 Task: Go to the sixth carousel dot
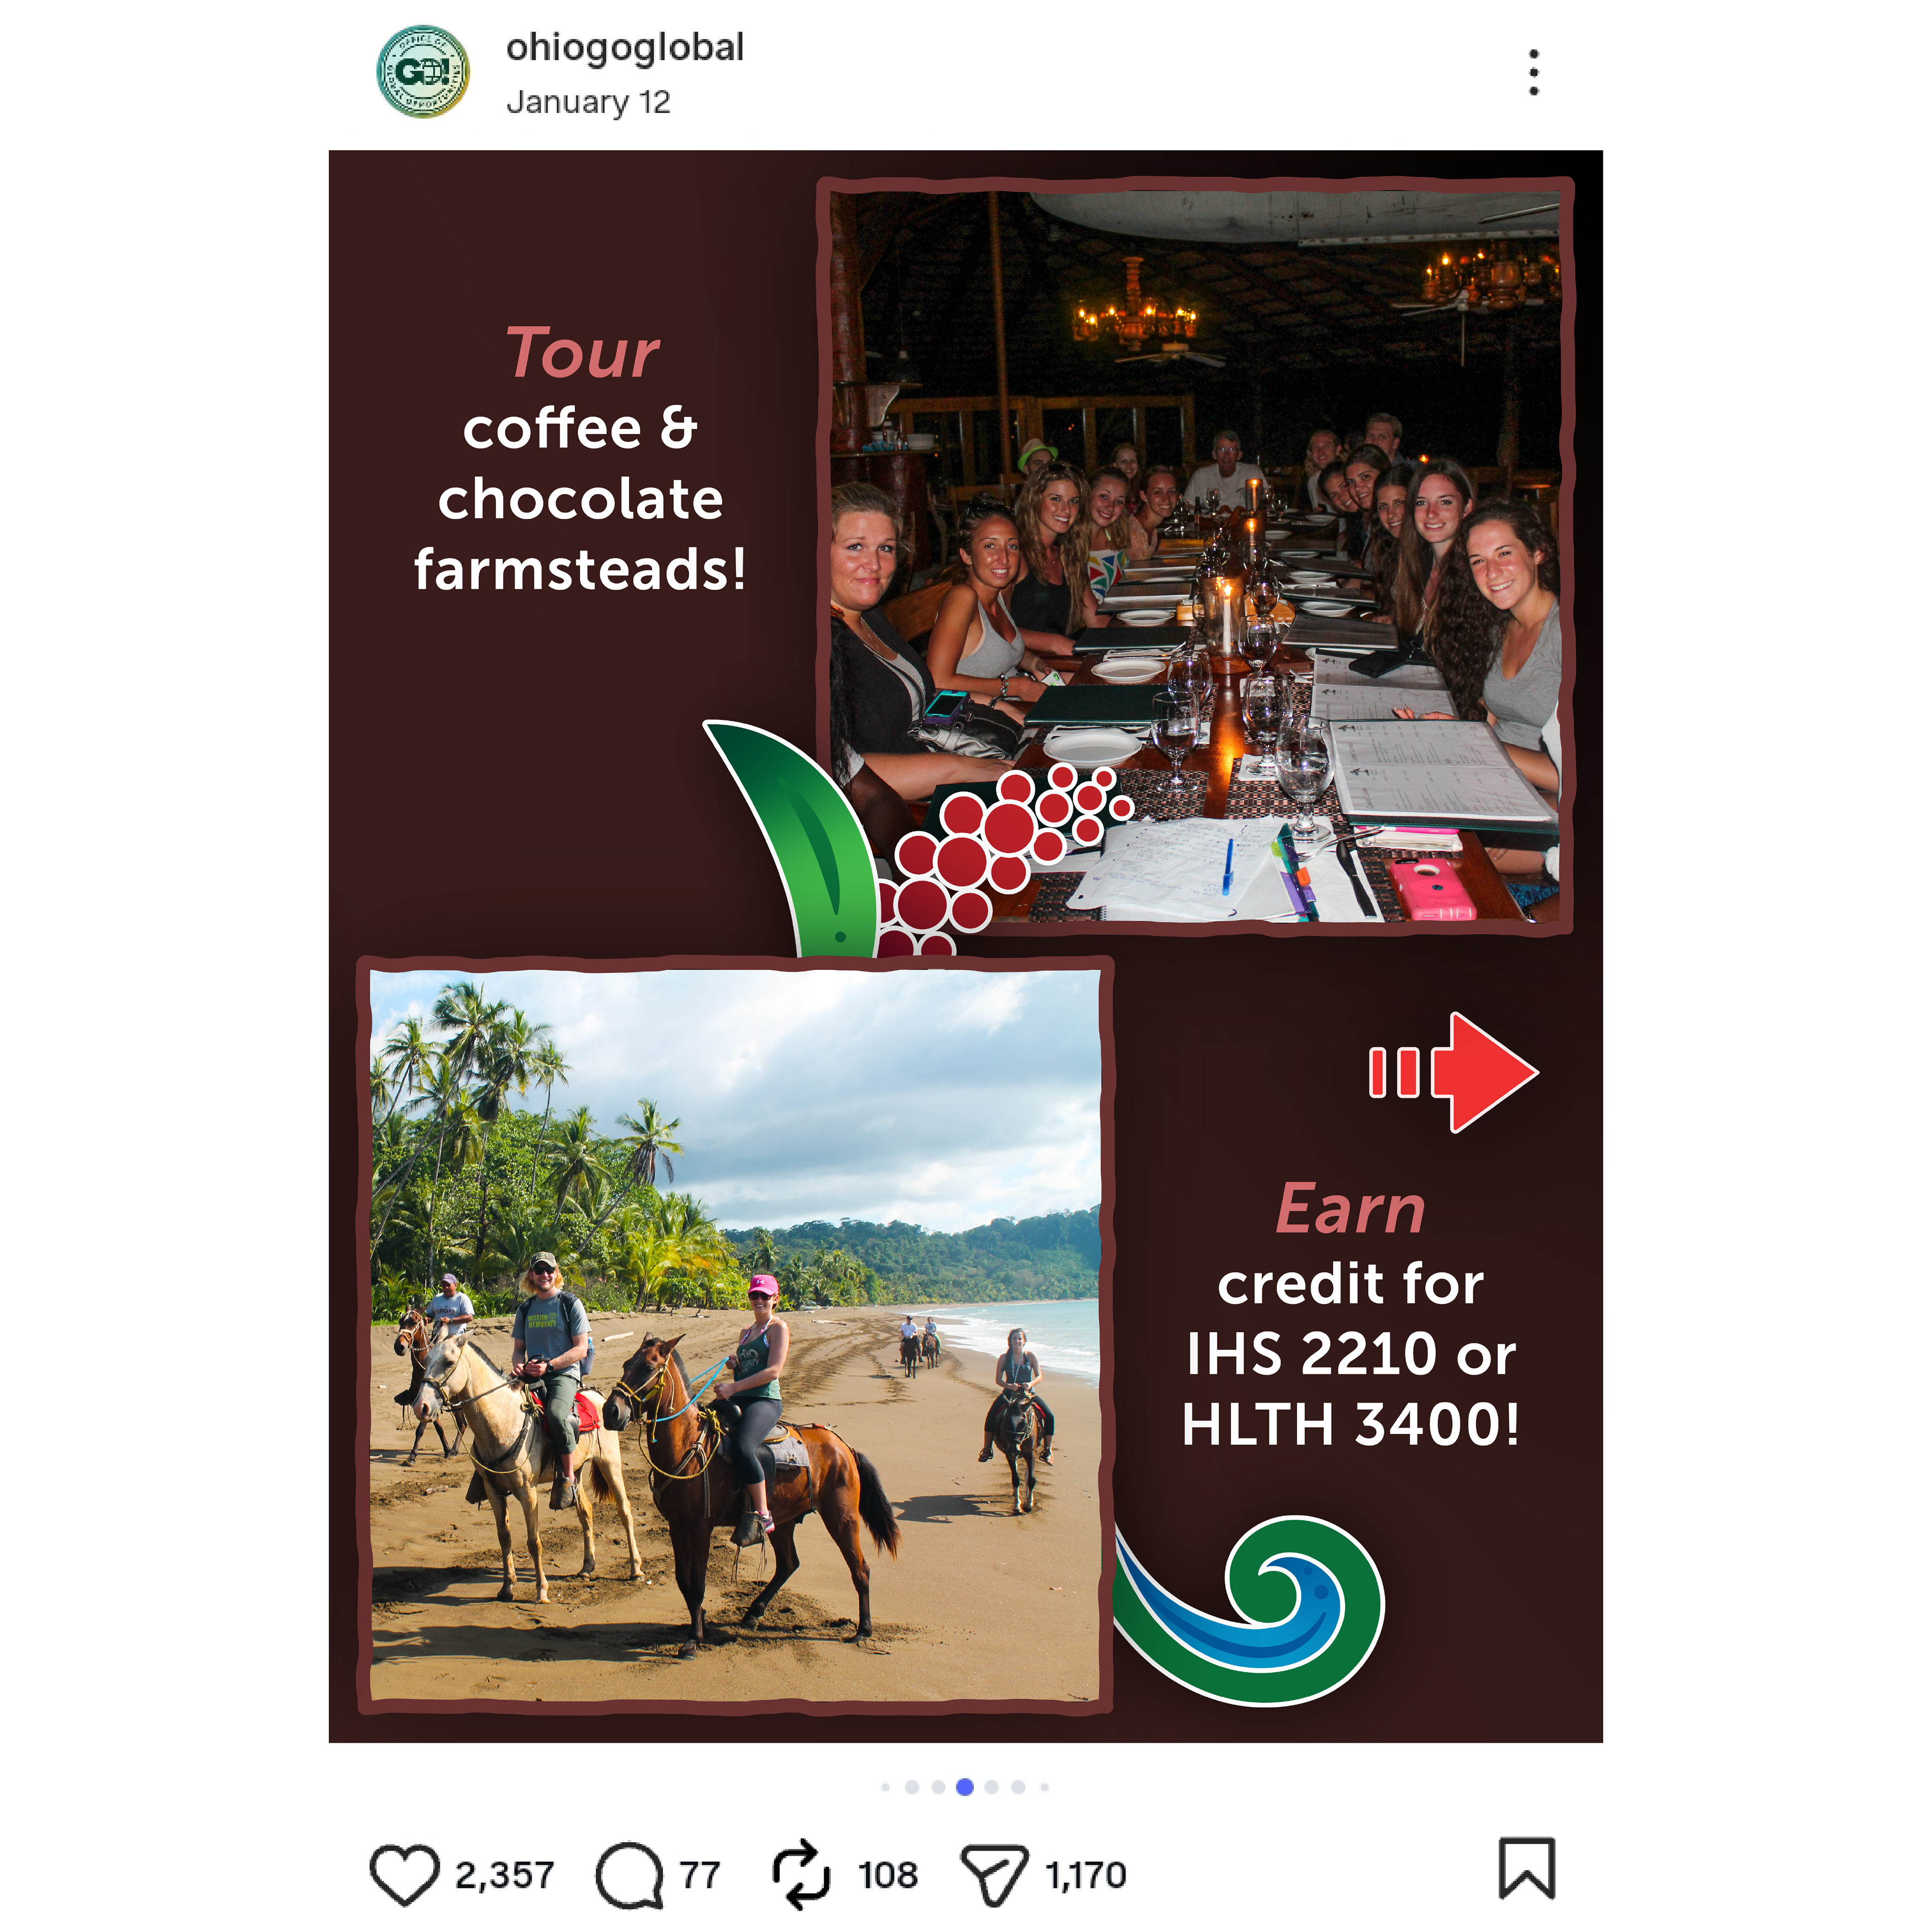pyautogui.click(x=1018, y=1787)
